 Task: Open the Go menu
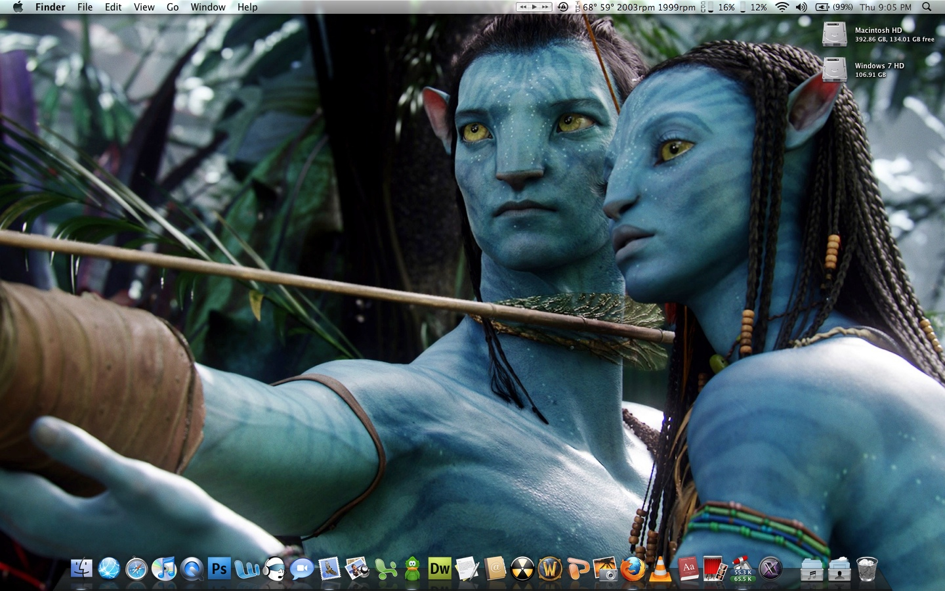(173, 7)
